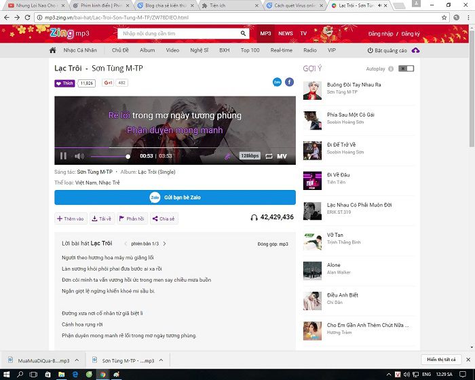This screenshot has height=380, width=475.
Task: Click Bật quảng cáo power toggle
Action: coord(387,50)
